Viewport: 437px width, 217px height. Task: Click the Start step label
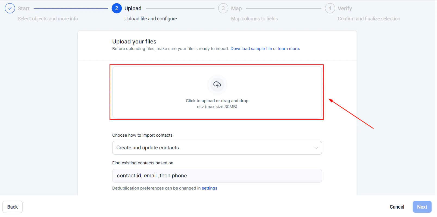(x=23, y=8)
